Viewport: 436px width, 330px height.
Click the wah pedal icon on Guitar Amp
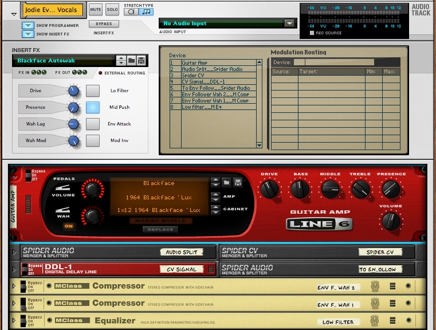click(x=62, y=210)
